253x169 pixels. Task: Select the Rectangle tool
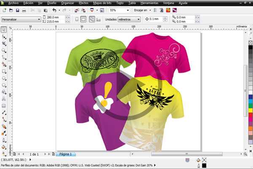(3, 71)
